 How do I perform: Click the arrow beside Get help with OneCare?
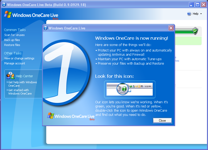7,82
